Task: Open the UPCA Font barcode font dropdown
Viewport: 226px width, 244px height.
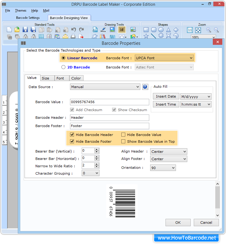Action: (164, 58)
